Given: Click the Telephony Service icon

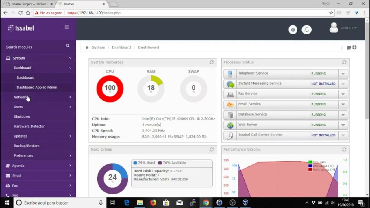Looking at the screenshot, I should (230, 74).
